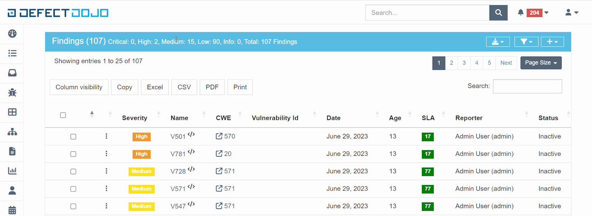Open the plus add finding dropdown
Image resolution: width=592 pixels, height=216 pixels.
(x=552, y=42)
